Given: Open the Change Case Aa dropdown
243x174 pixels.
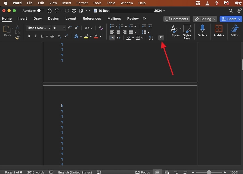Looking at the screenshot, I should (89, 28).
